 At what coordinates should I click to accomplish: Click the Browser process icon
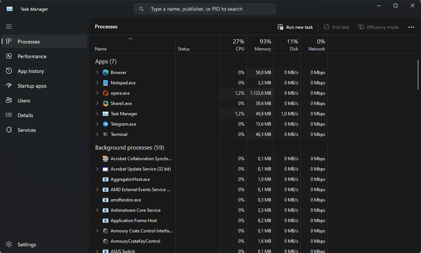pos(106,72)
